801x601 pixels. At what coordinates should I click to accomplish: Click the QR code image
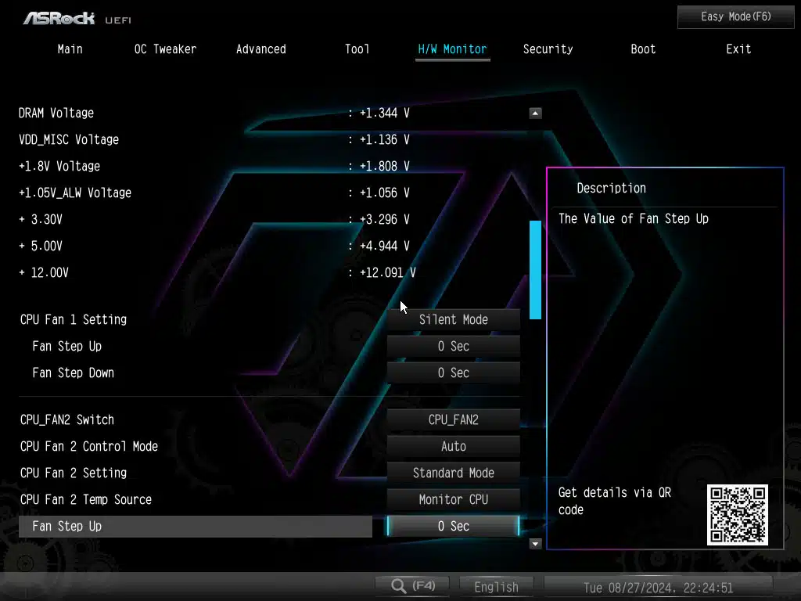(x=737, y=515)
